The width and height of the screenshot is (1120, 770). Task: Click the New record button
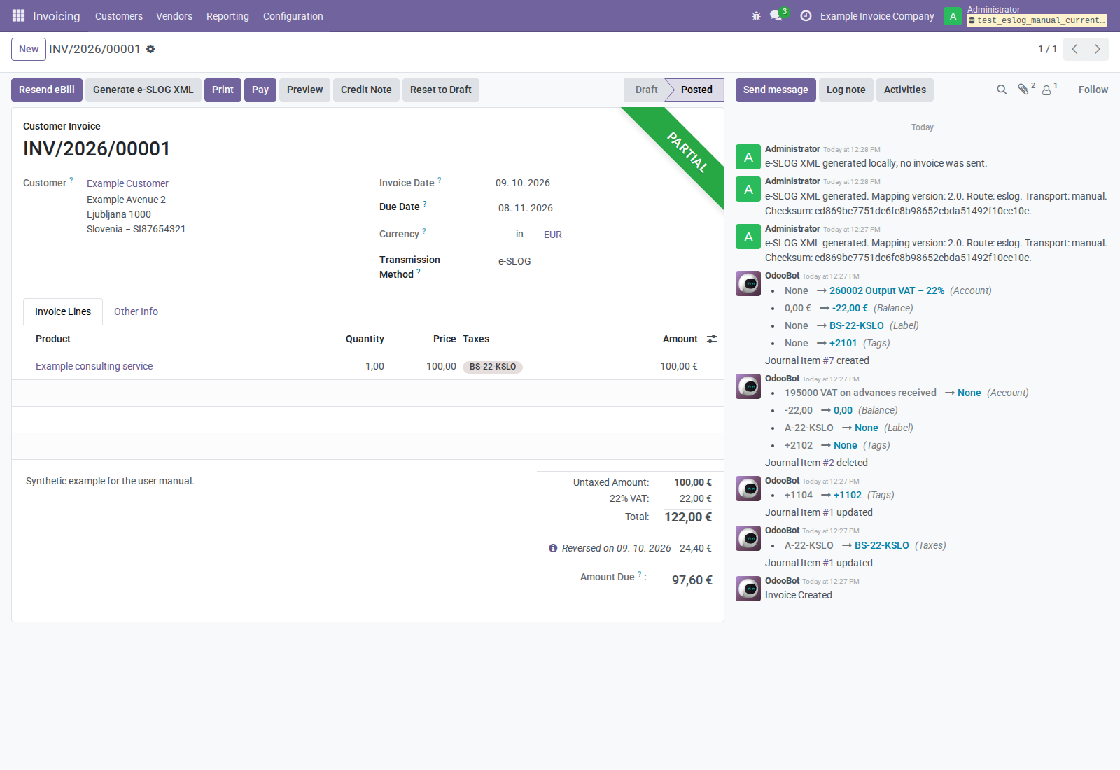pos(29,49)
